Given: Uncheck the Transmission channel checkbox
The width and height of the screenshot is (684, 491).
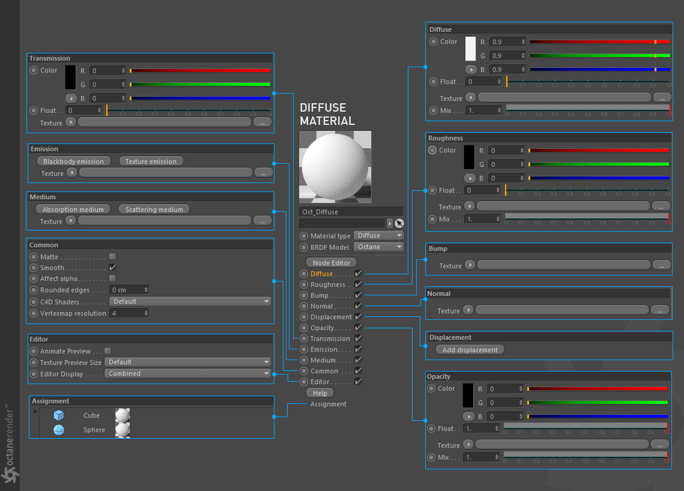Looking at the screenshot, I should click(x=358, y=339).
